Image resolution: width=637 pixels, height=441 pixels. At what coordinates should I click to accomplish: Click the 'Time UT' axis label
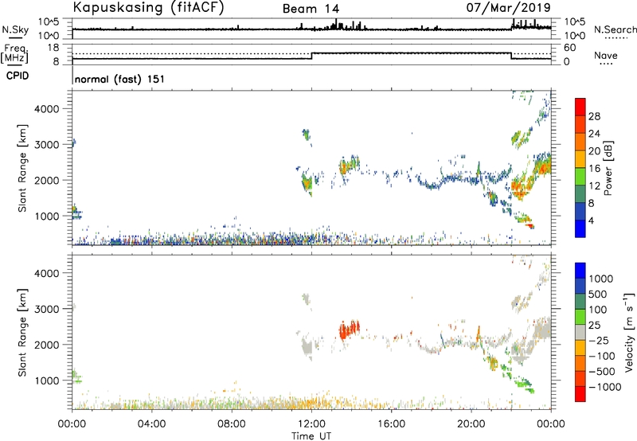click(311, 436)
